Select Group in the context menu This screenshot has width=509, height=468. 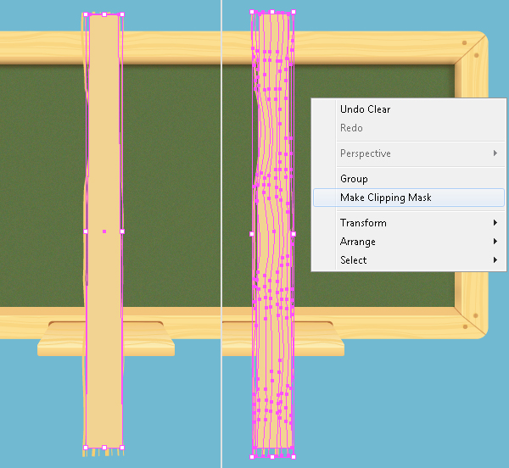408,179
